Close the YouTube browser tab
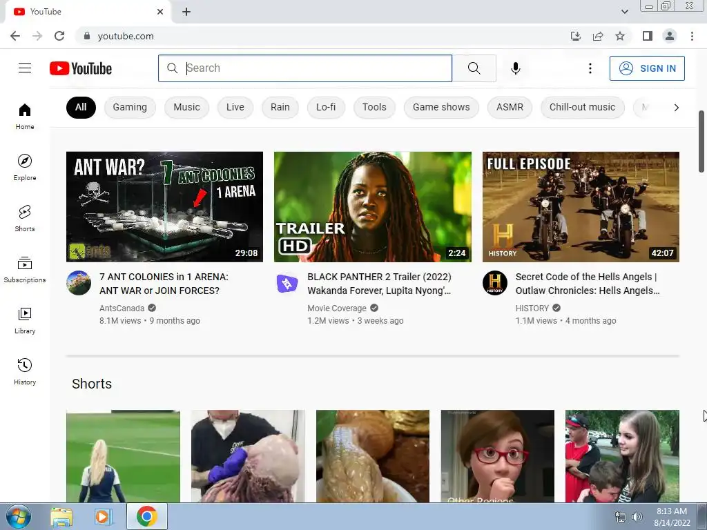The height and width of the screenshot is (530, 707). (x=160, y=12)
